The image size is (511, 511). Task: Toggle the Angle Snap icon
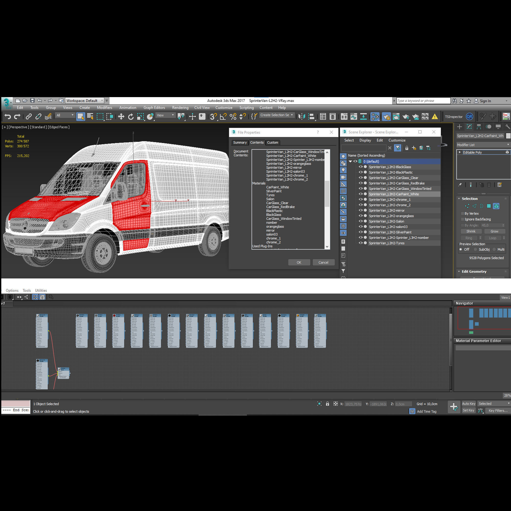click(223, 117)
